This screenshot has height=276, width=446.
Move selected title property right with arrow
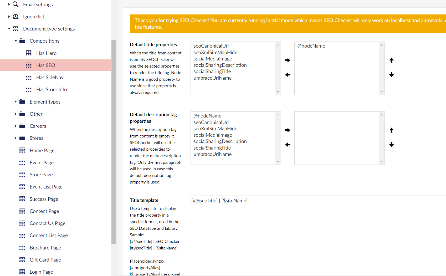(288, 60)
